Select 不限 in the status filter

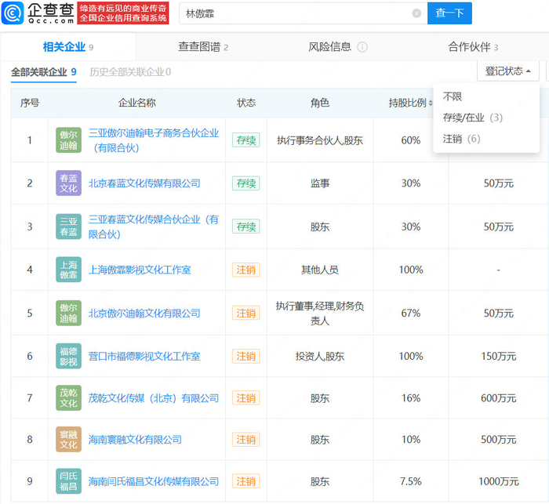coord(453,97)
